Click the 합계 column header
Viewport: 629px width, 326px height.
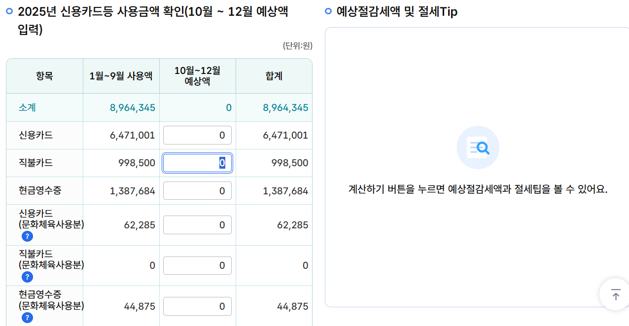274,75
